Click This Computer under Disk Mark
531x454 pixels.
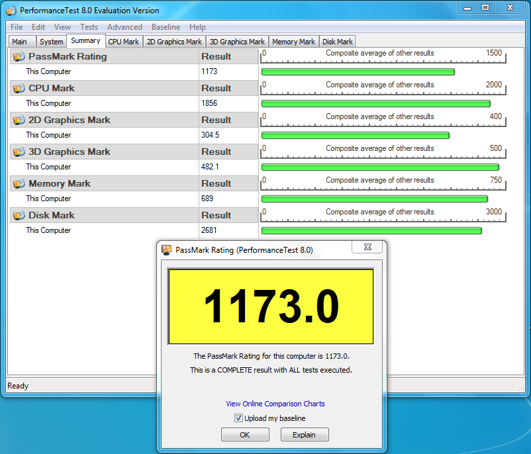click(48, 230)
